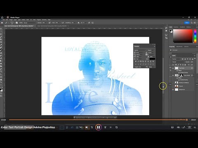This screenshot has height=148, width=198.
Task: Switch to the Adjustments tab
Action: pyautogui.click(x=179, y=46)
